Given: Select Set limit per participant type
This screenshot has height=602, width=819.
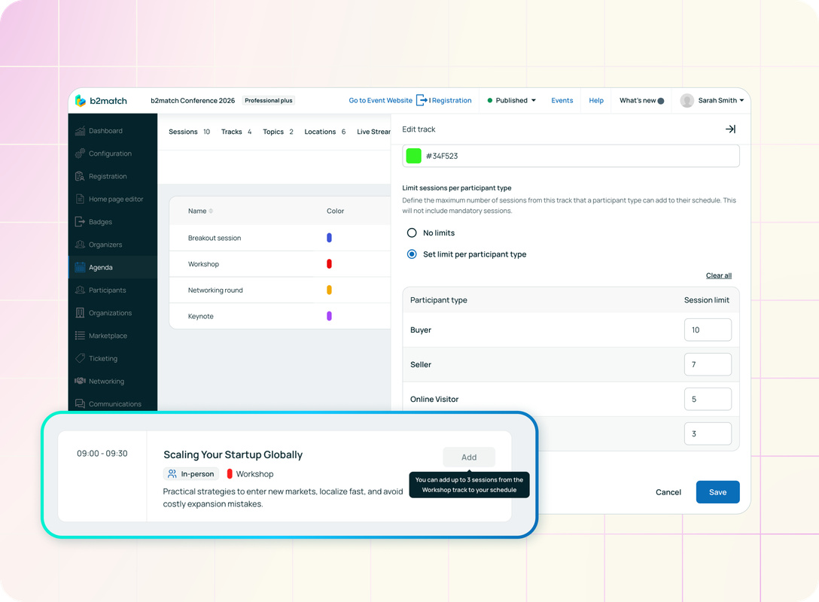Looking at the screenshot, I should (x=412, y=254).
